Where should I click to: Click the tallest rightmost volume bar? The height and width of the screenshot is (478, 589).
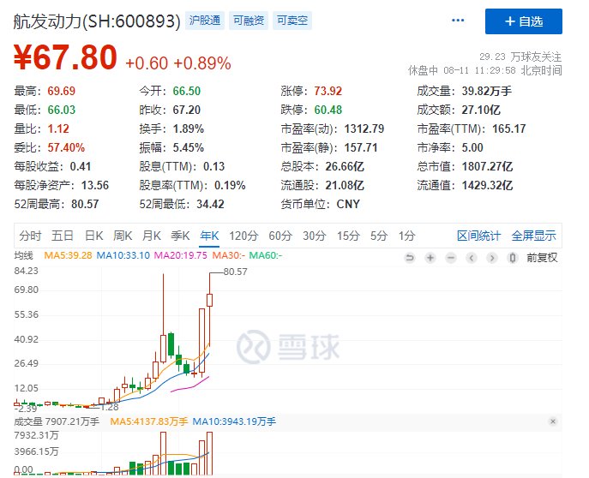pos(209,453)
